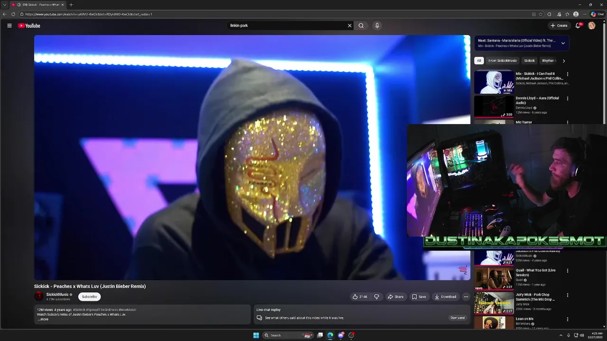This screenshot has height=341, width=607.
Task: Expand the video description with ...more
Action: coord(43,319)
